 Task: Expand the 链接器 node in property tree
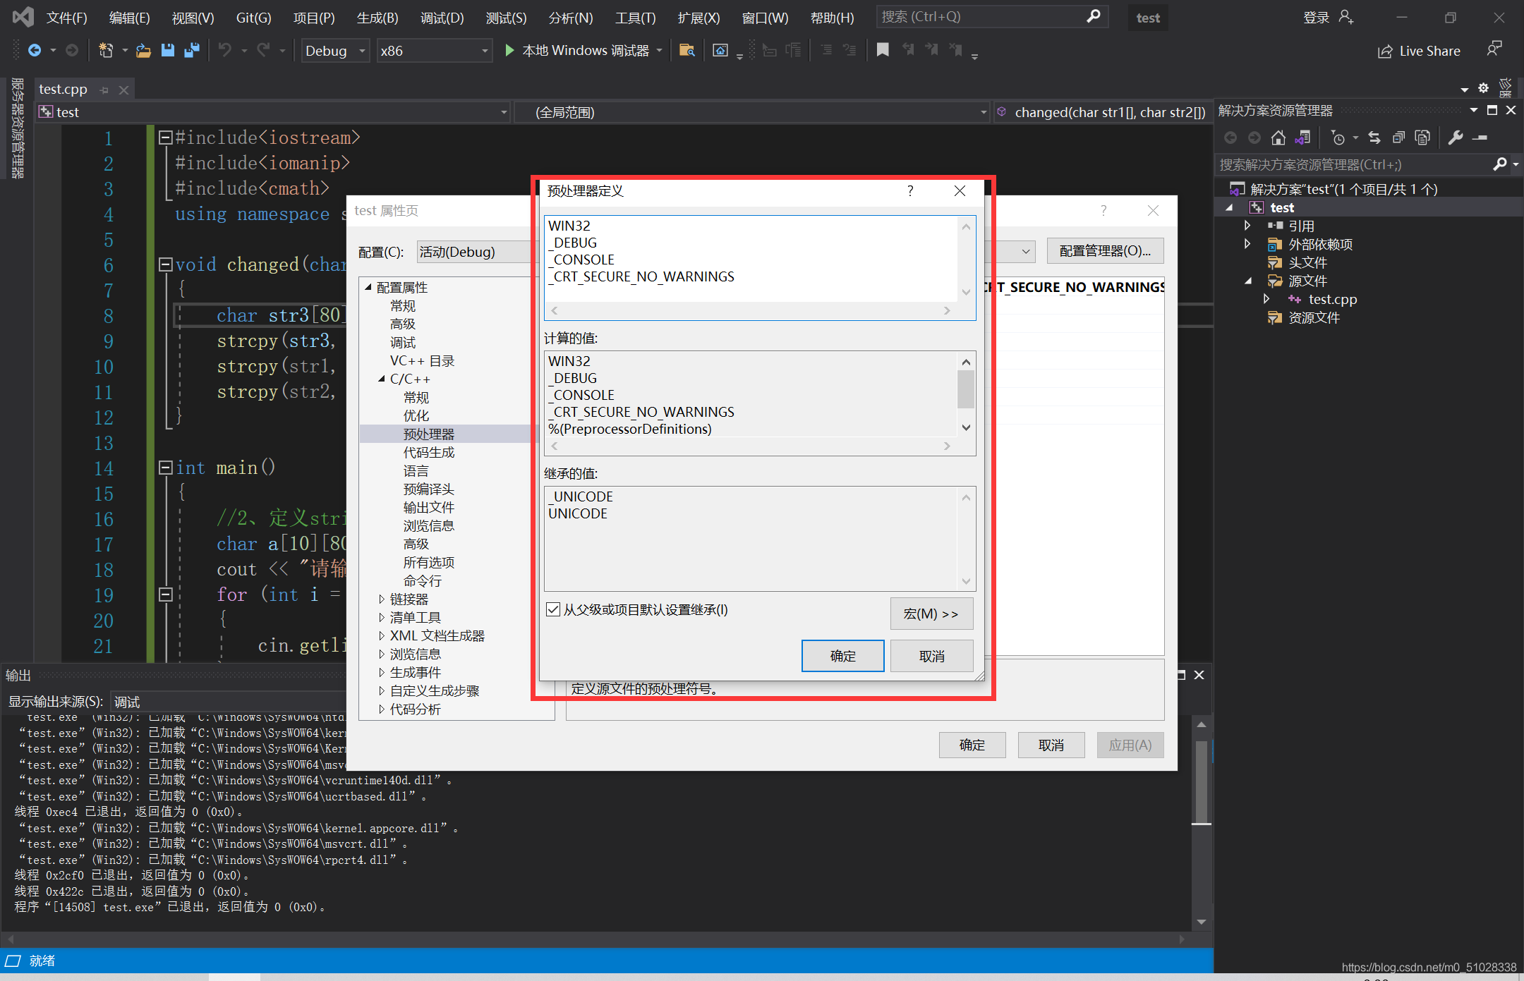point(381,599)
